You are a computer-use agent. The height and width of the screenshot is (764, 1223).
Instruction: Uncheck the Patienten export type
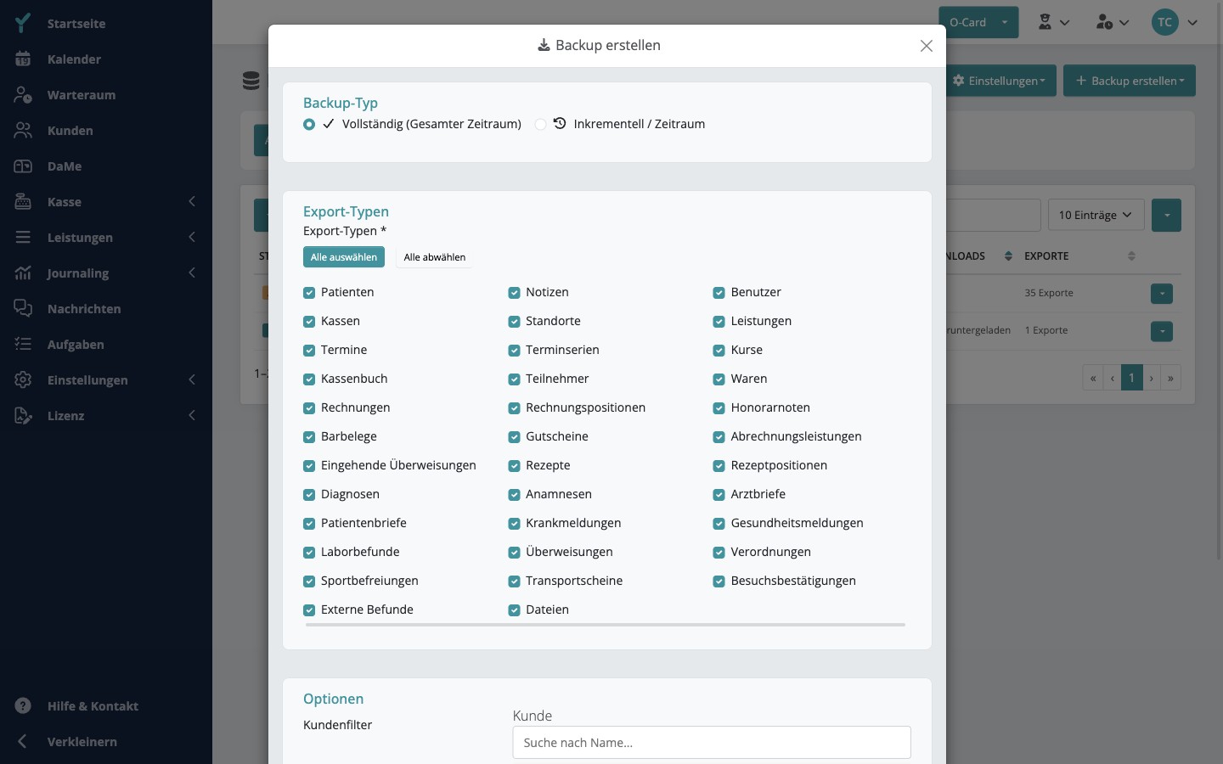coord(309,293)
